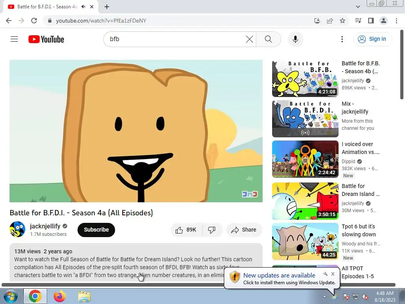The width and height of the screenshot is (405, 304).
Task: Share this page via address bar icon
Action: click(330, 21)
